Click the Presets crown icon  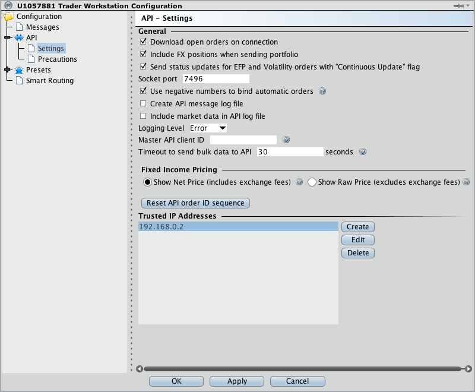(19, 69)
